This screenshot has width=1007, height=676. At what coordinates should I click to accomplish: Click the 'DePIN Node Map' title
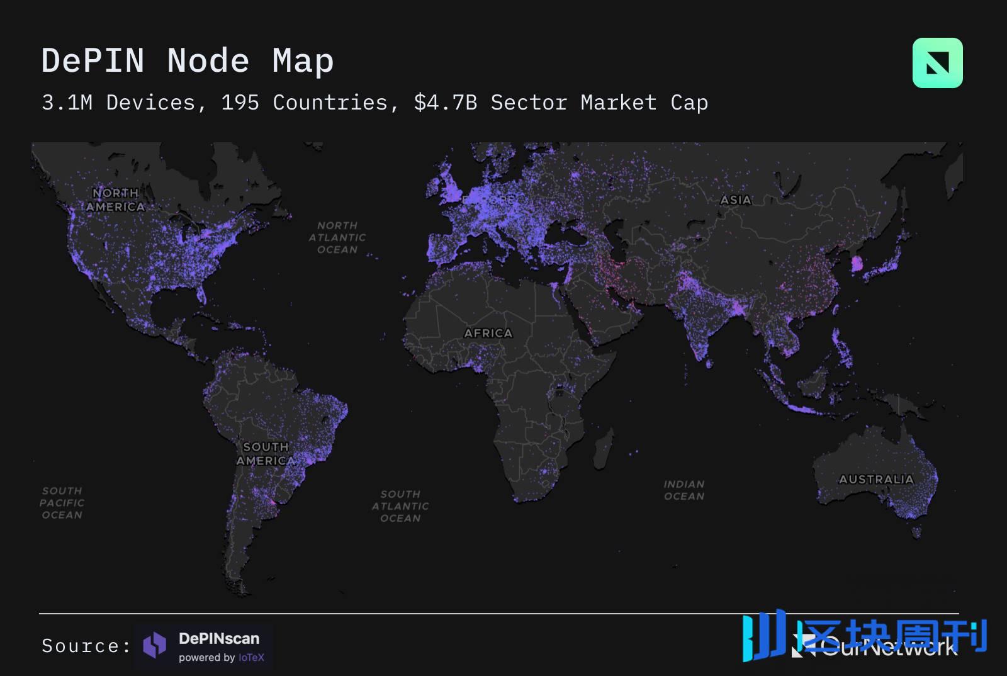(188, 61)
